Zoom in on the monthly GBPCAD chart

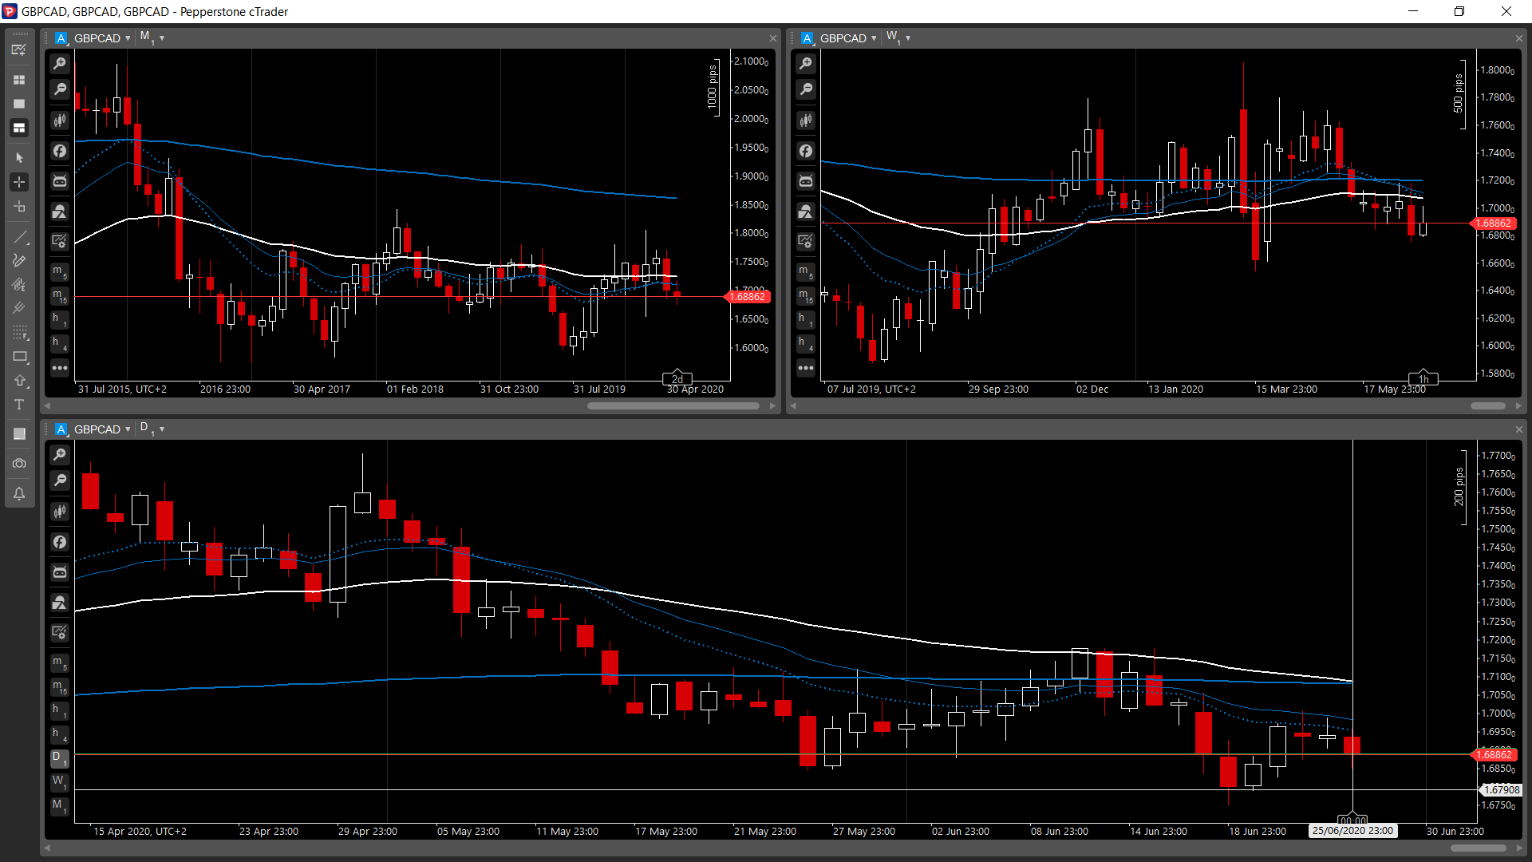point(60,64)
